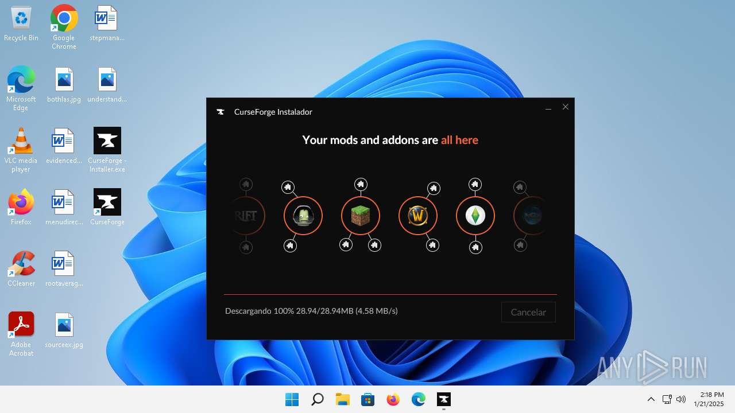
Task: Click the download status text 'Descargando 100%'
Action: [260, 311]
